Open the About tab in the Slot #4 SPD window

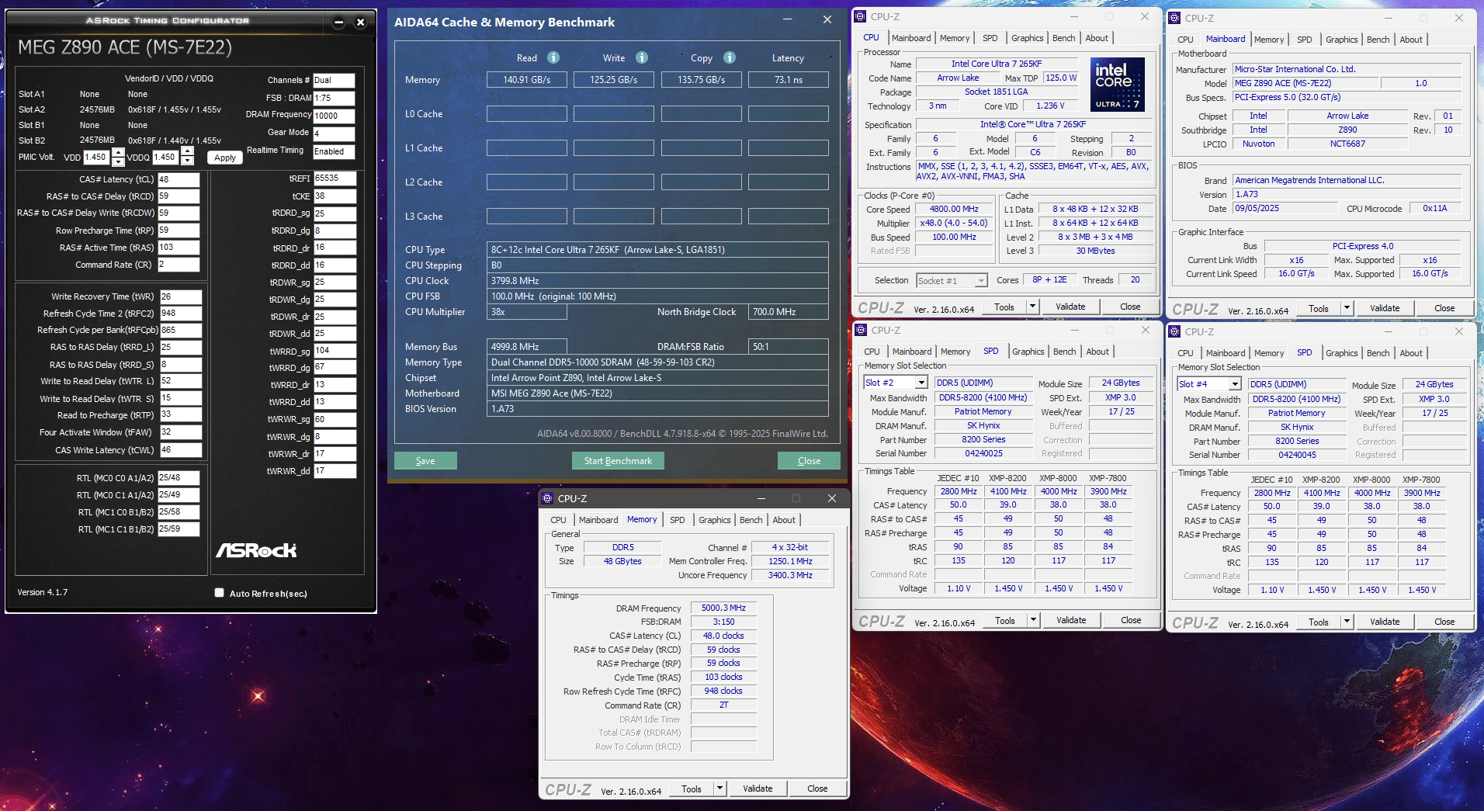(1411, 353)
